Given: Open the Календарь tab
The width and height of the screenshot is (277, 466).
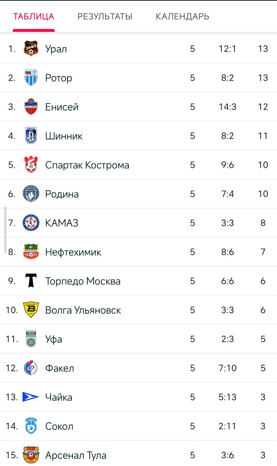Looking at the screenshot, I should [182, 17].
